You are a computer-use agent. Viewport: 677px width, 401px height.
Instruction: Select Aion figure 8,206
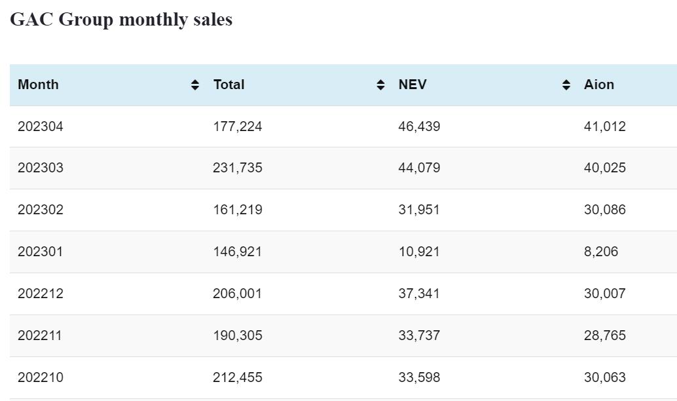coord(600,252)
